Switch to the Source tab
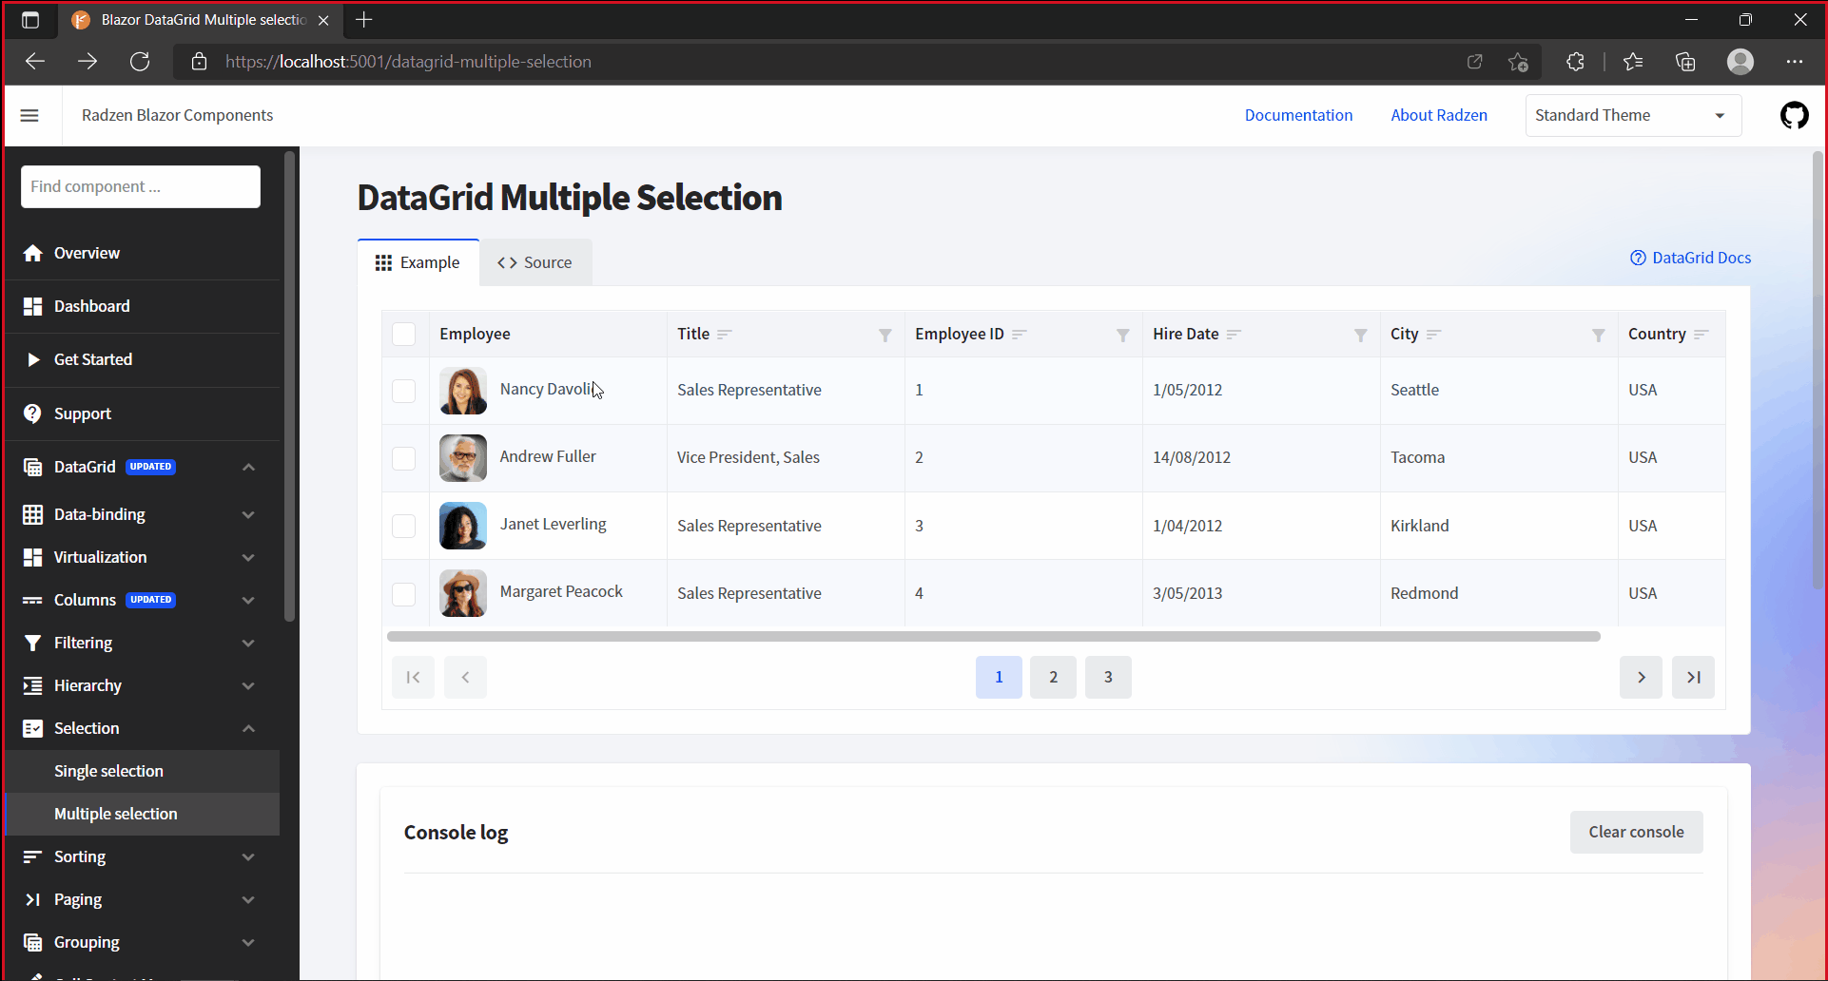This screenshot has height=981, width=1828. (535, 262)
